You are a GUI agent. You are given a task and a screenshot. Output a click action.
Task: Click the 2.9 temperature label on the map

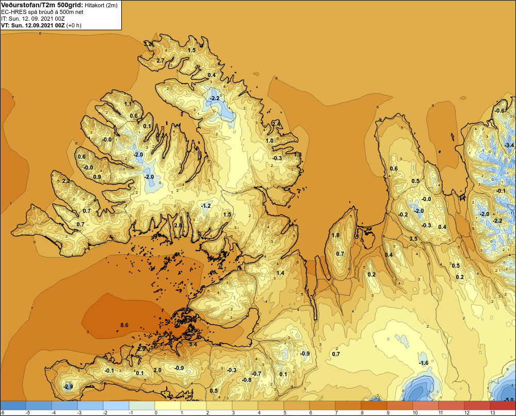tap(141, 349)
